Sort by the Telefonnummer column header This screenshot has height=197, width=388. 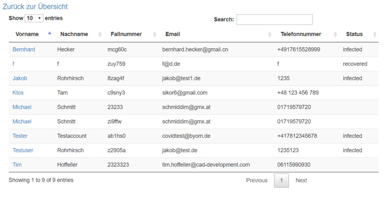click(301, 34)
